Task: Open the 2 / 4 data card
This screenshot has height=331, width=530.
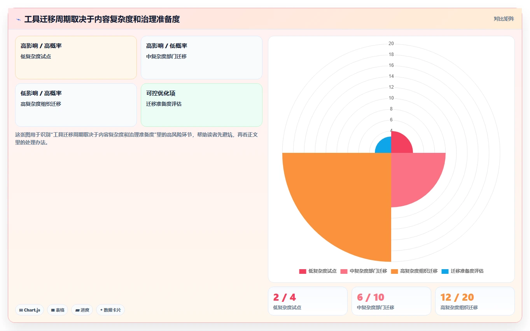Action: (308, 301)
